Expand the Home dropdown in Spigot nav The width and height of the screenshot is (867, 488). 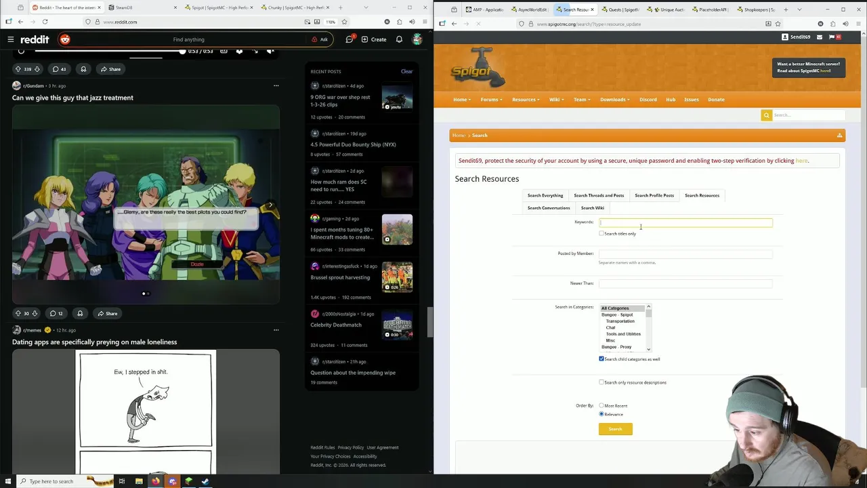462,100
